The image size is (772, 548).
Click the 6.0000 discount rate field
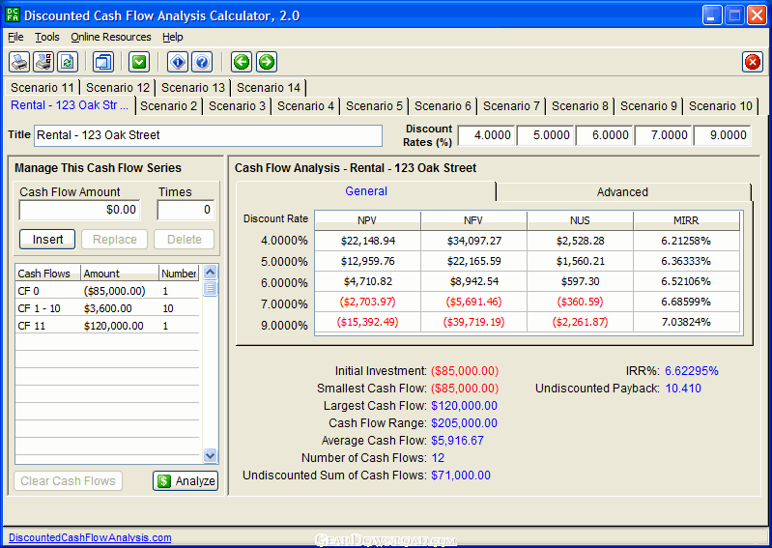(605, 135)
